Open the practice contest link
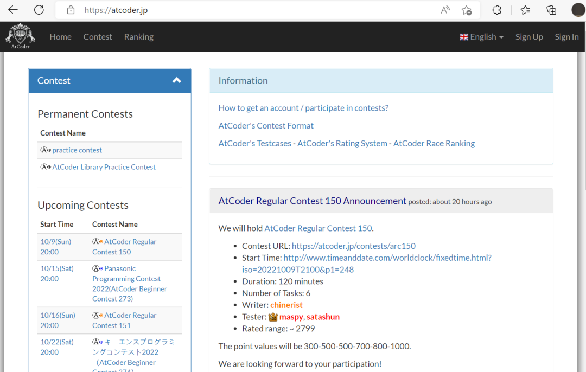Image resolution: width=586 pixels, height=372 pixels. (x=77, y=150)
